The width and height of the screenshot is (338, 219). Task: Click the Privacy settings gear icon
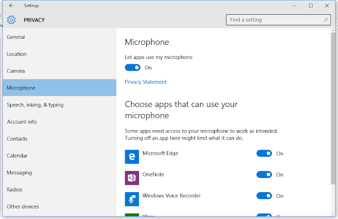[x=12, y=20]
